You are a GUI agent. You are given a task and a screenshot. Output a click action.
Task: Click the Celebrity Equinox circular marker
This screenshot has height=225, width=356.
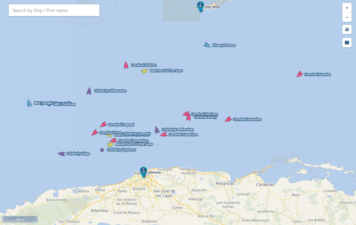tap(102, 150)
